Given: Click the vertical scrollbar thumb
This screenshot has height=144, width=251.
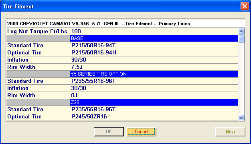Looking at the screenshot, I should pyautogui.click(x=241, y=39).
